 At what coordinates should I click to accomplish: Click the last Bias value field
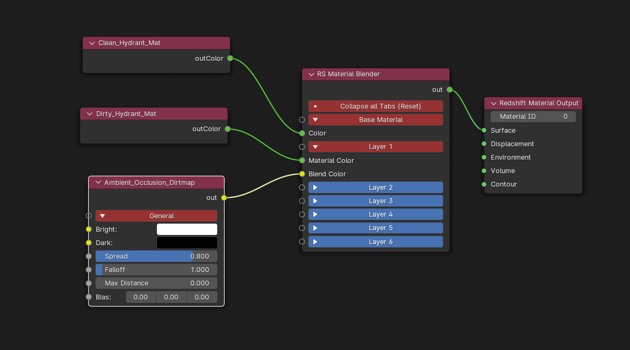(x=202, y=297)
